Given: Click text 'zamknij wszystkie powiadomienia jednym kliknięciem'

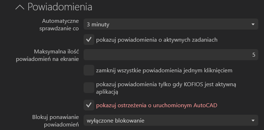Looking at the screenshot, I should (164, 71).
